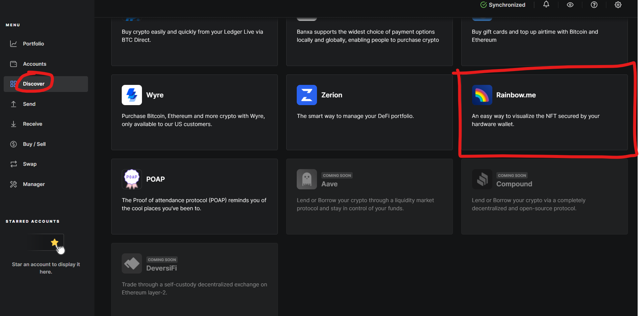This screenshot has width=639, height=316.
Task: Click the Synchronized status indicator
Action: click(x=503, y=5)
